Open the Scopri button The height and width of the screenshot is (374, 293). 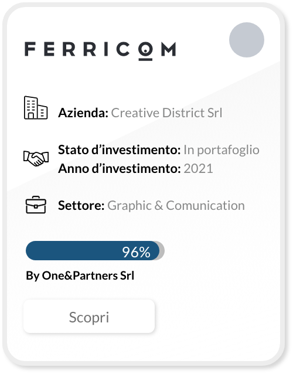[x=89, y=317]
